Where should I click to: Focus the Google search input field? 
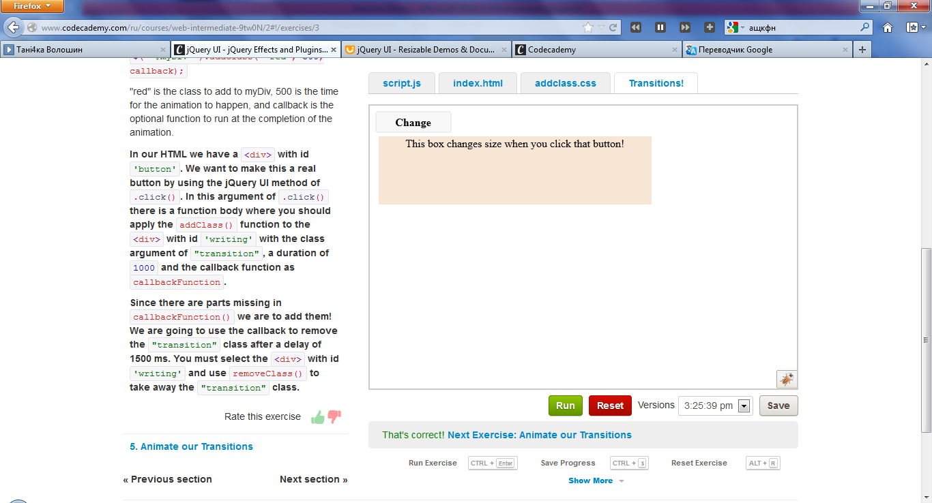[x=802, y=28]
